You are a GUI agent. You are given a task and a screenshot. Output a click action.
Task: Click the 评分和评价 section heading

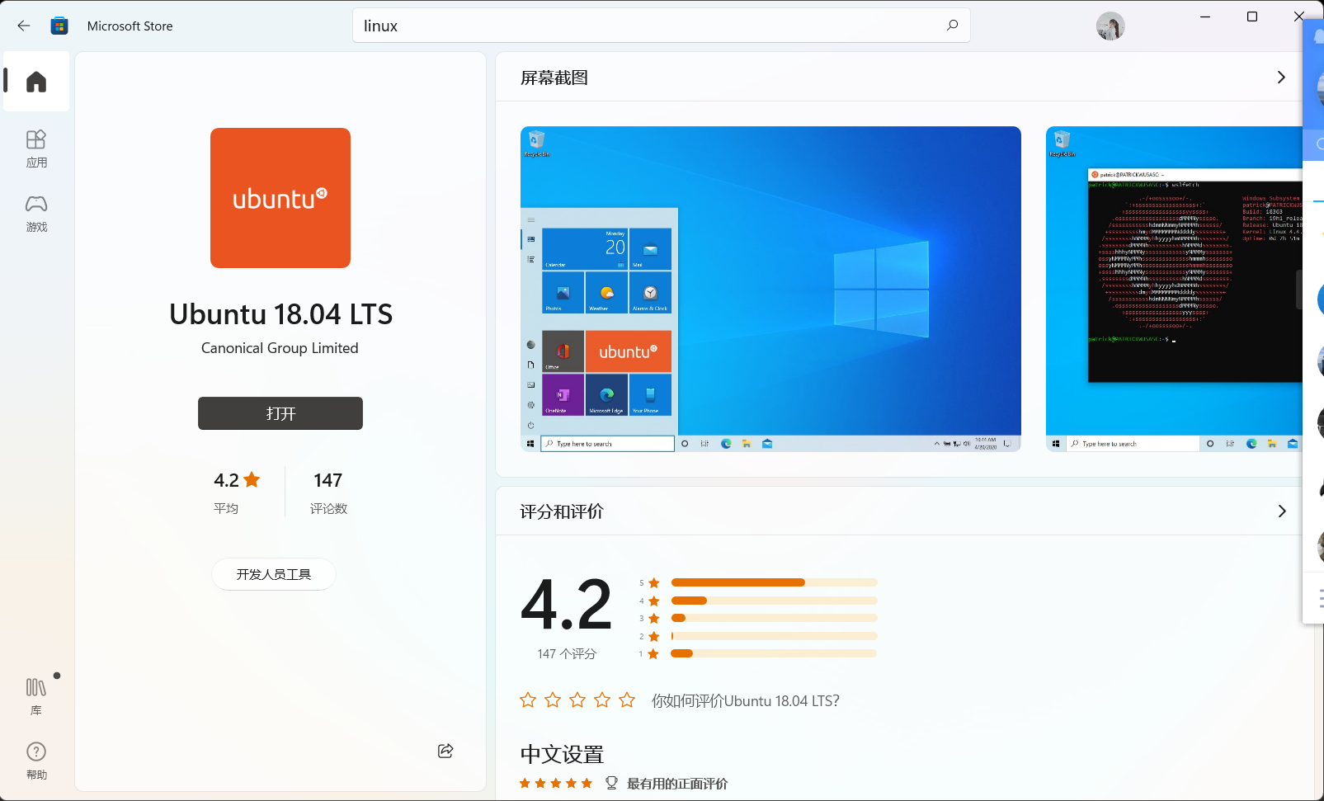click(x=562, y=511)
